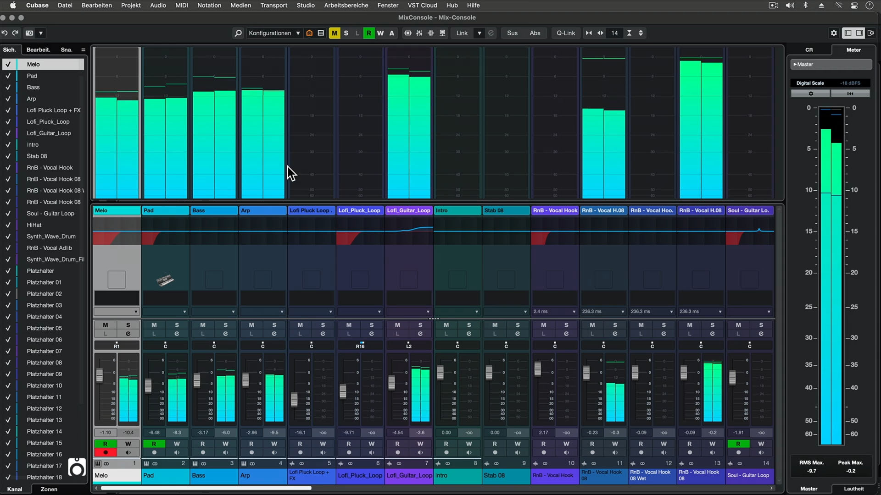The height and width of the screenshot is (495, 881).
Task: Open the channel search magnifier
Action: point(238,33)
